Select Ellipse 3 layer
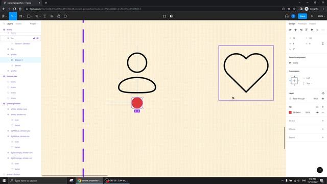The width and height of the screenshot is (327, 184). click(20, 60)
